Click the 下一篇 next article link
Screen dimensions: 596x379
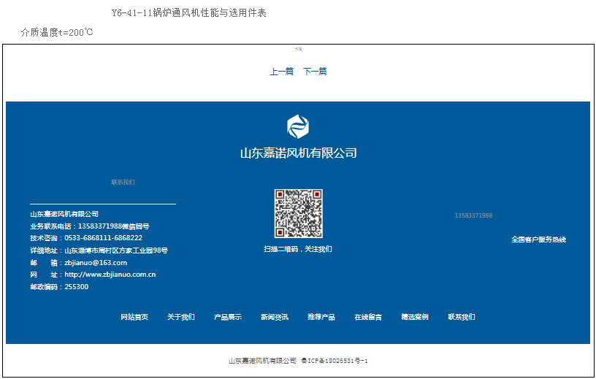[x=315, y=72]
